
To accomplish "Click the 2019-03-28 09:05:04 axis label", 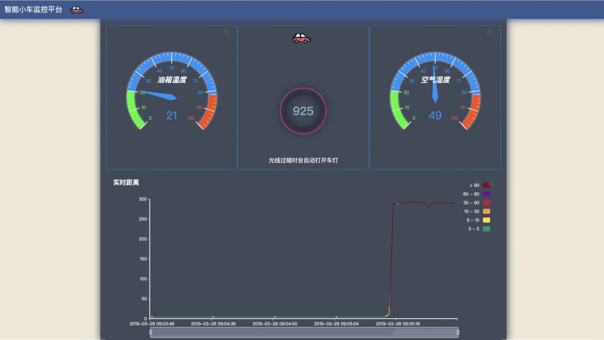I will 336,324.
